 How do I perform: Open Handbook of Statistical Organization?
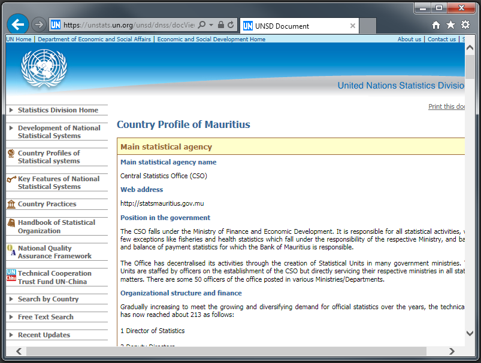[x=56, y=227]
